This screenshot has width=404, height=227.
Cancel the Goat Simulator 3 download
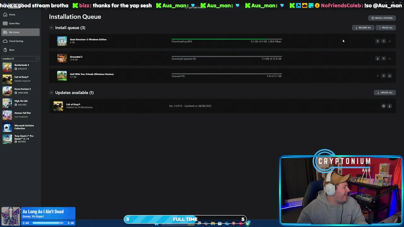point(383,41)
